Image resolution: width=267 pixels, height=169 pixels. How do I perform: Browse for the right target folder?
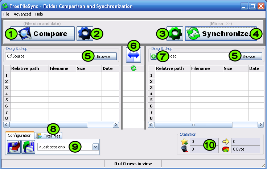coord(248,56)
